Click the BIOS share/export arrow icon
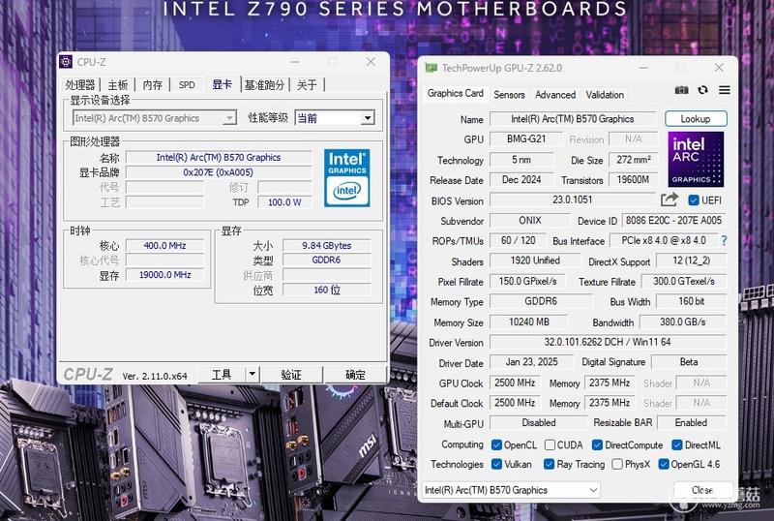This screenshot has width=774, height=521. [x=670, y=199]
